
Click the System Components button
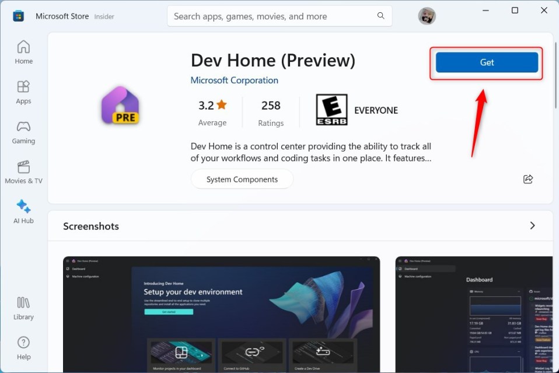242,179
